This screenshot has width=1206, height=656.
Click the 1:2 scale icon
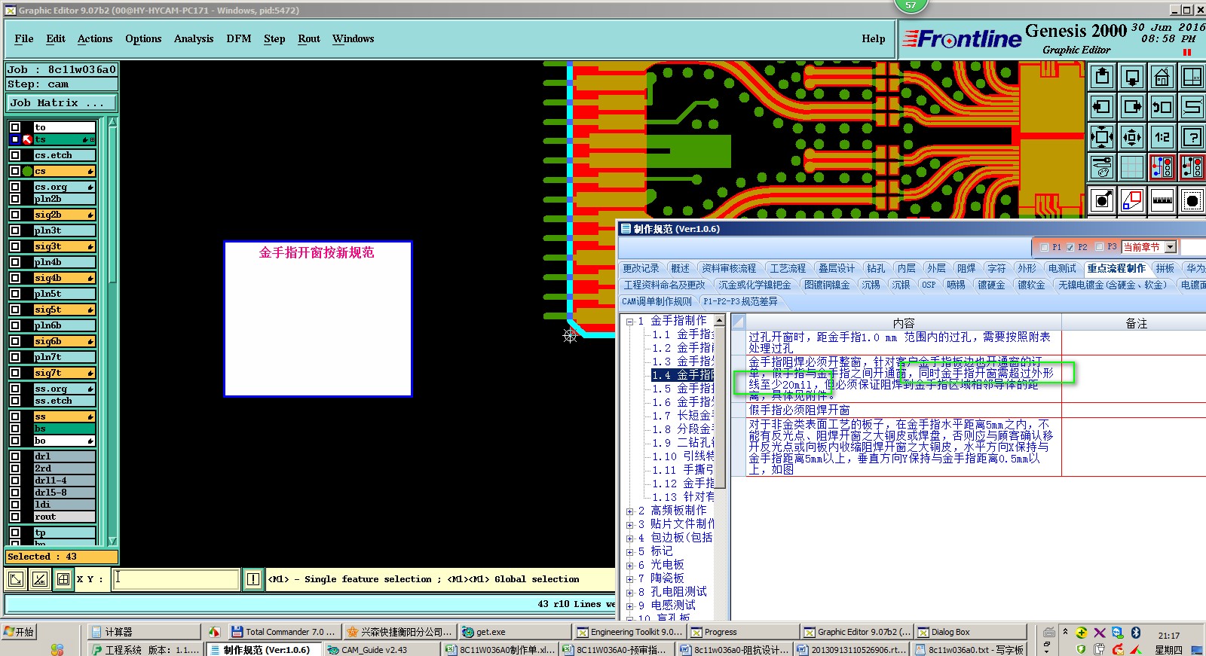point(1162,137)
